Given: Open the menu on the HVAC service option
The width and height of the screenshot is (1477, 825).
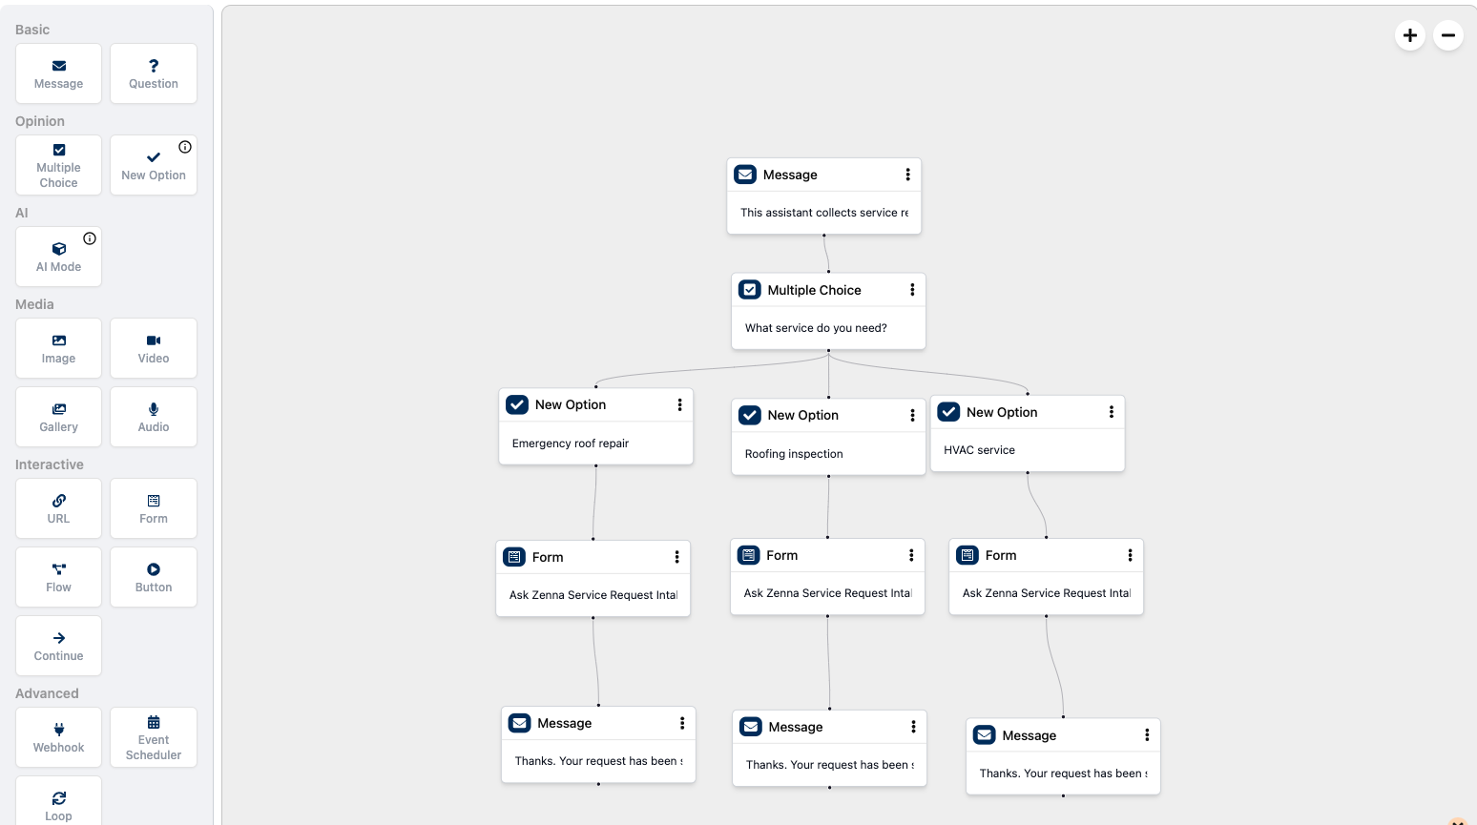Looking at the screenshot, I should 1111,411.
